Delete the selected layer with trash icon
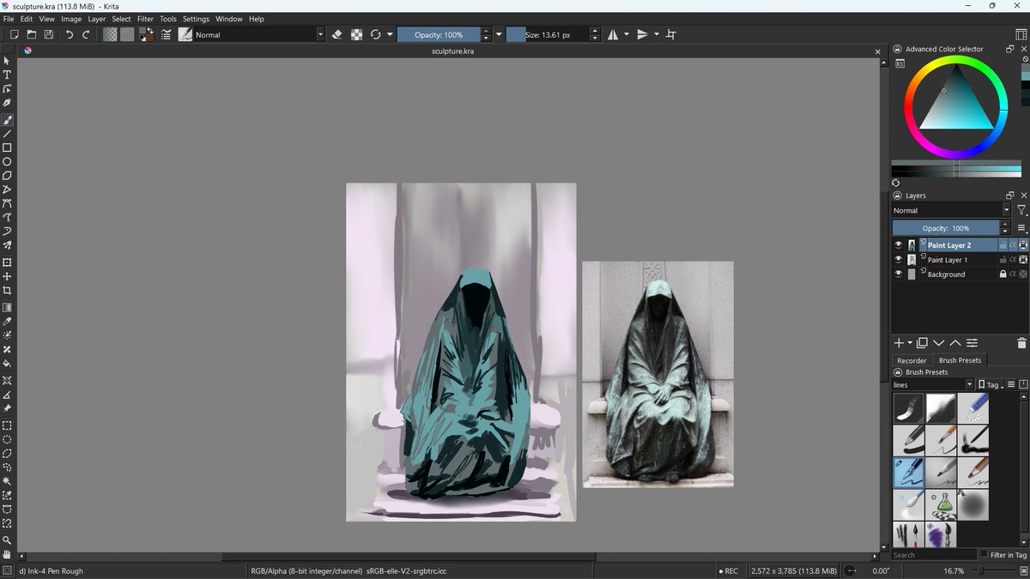Screen dimensions: 1030x579 point(1021,343)
